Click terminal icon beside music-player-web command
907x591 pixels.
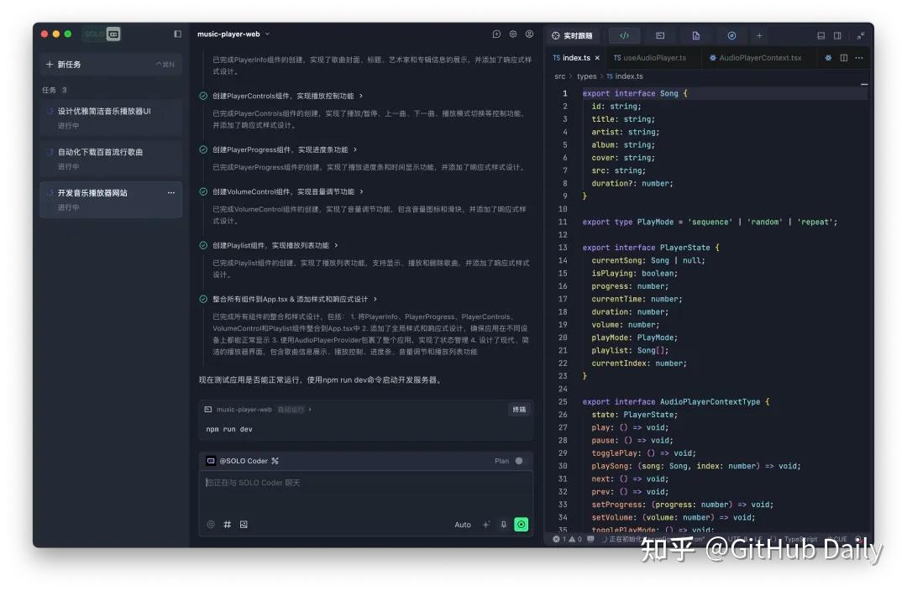[208, 410]
